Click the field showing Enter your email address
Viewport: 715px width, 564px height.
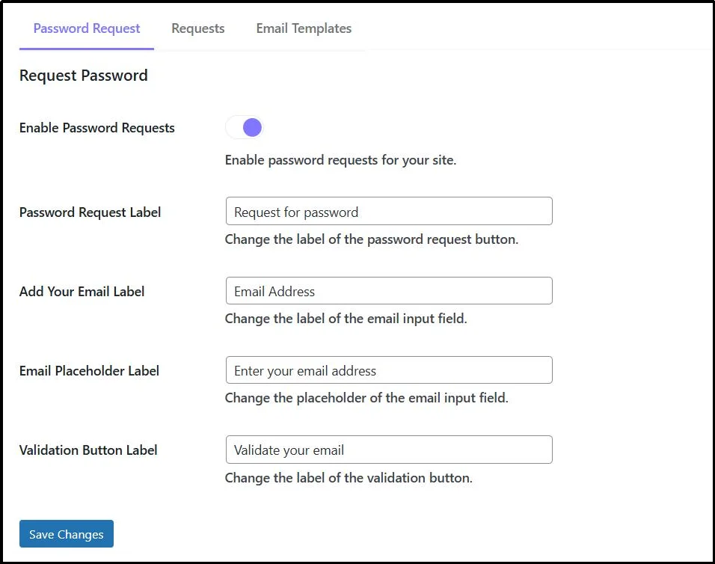click(x=388, y=370)
